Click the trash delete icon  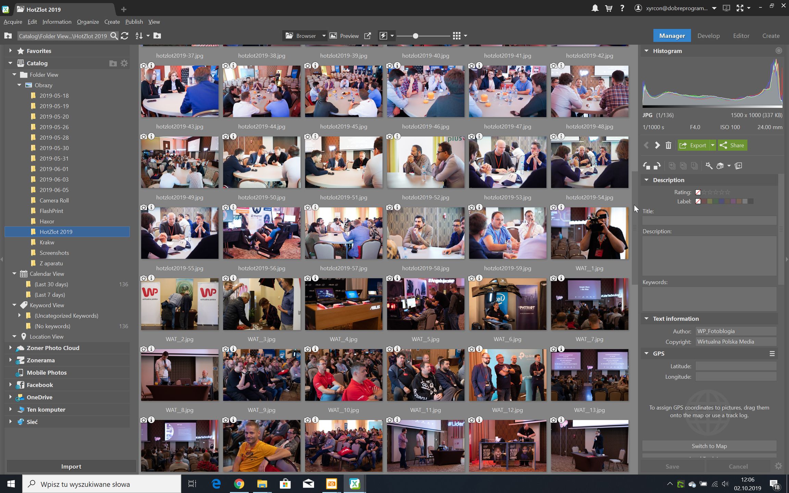coord(668,146)
